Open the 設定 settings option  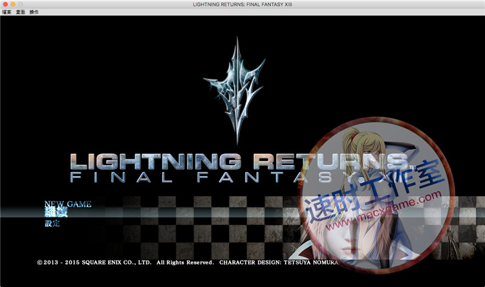coord(52,223)
